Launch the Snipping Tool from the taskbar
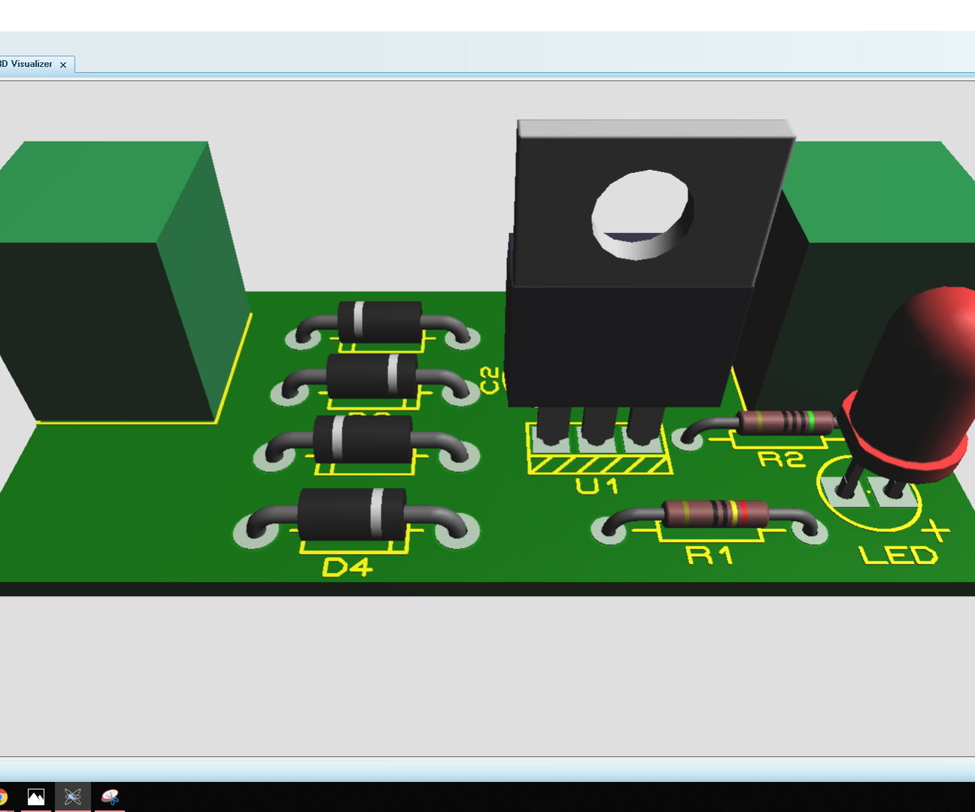This screenshot has height=812, width=975. (x=110, y=797)
